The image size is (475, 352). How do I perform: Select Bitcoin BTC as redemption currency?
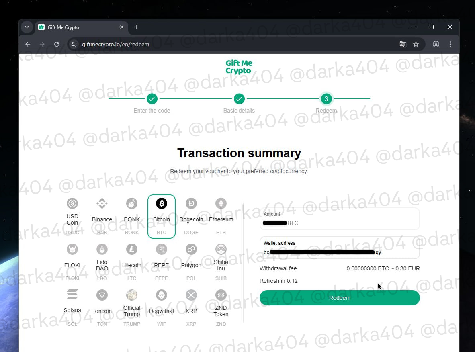pyautogui.click(x=162, y=216)
